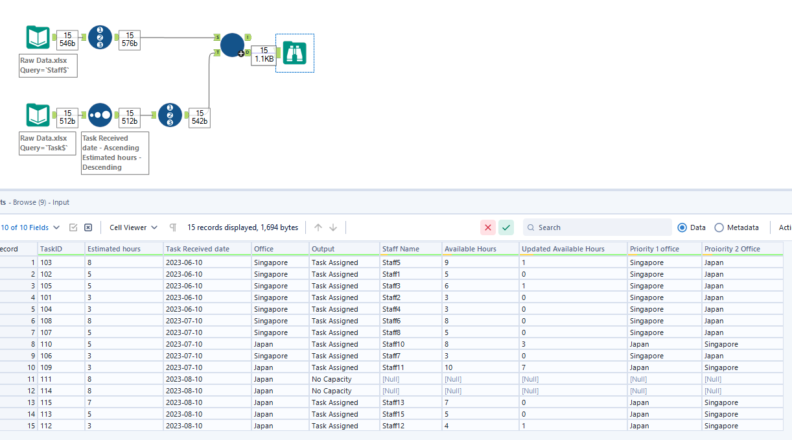Image resolution: width=792 pixels, height=440 pixels.
Task: Select the Task$ Input Data tool
Action: (38, 115)
